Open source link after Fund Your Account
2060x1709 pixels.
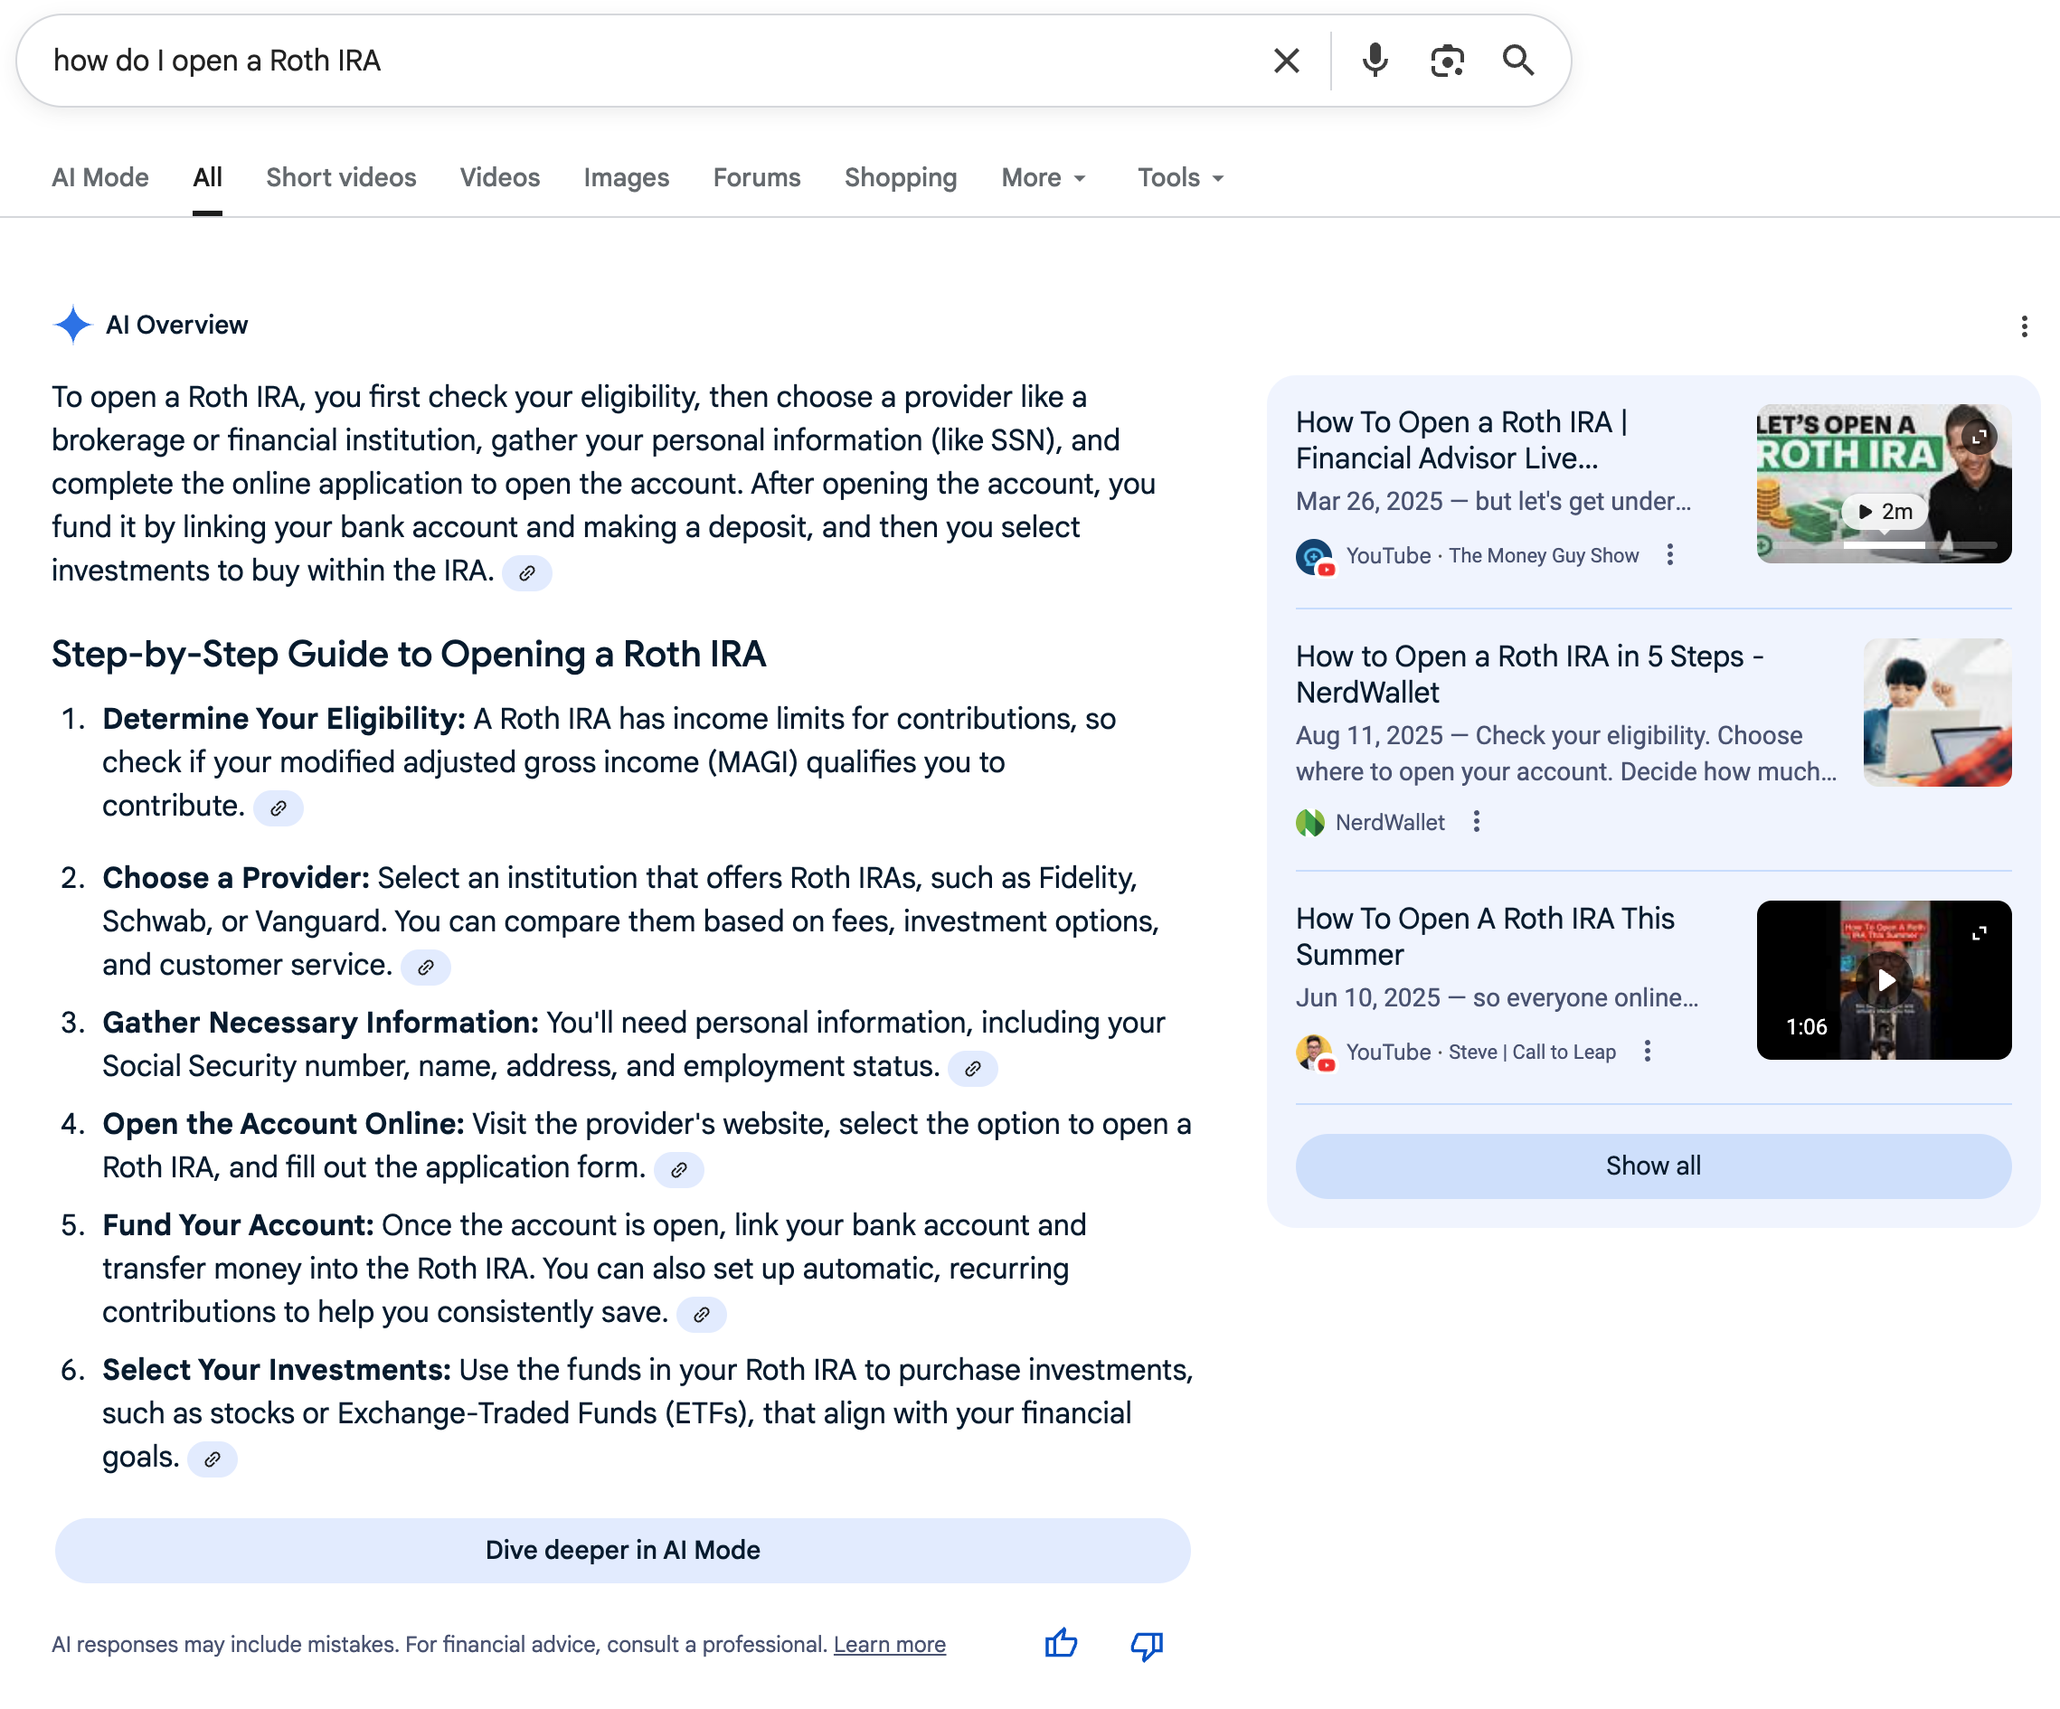702,1315
